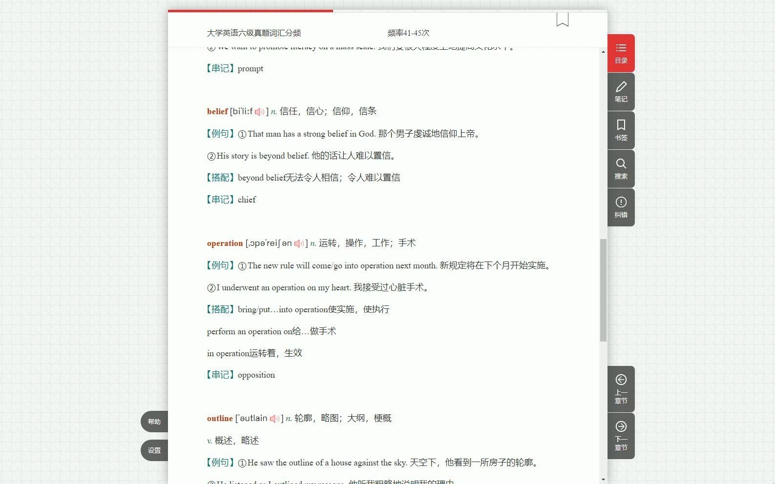The image size is (775, 484).
Task: Open the 设置 settings button
Action: tap(154, 450)
